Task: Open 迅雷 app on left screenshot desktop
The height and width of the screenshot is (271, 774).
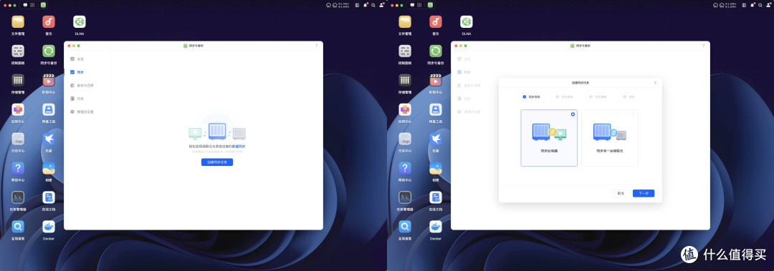Action: pos(49,139)
